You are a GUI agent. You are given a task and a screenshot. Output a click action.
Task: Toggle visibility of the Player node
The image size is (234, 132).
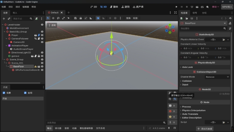tap(42, 35)
